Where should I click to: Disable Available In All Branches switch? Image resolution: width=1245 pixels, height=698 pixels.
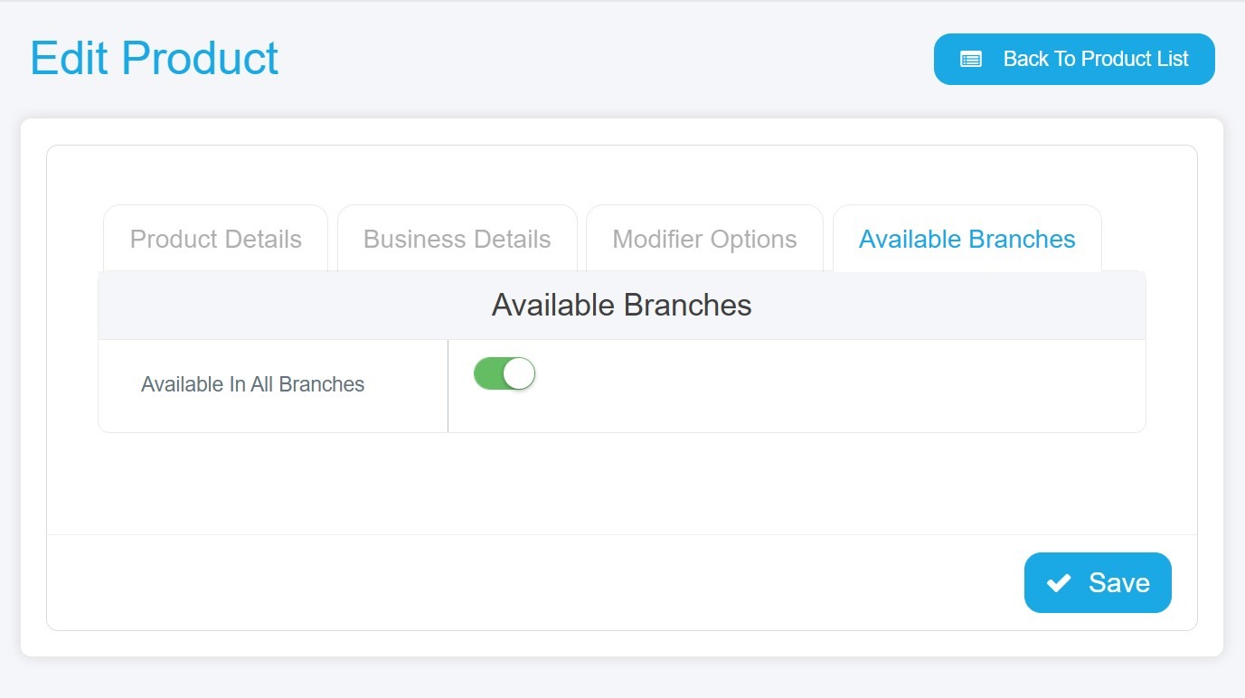pos(505,373)
